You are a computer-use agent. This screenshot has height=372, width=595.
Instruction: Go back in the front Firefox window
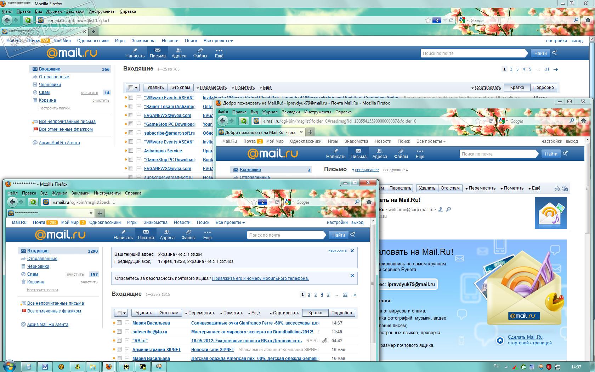tap(13, 202)
